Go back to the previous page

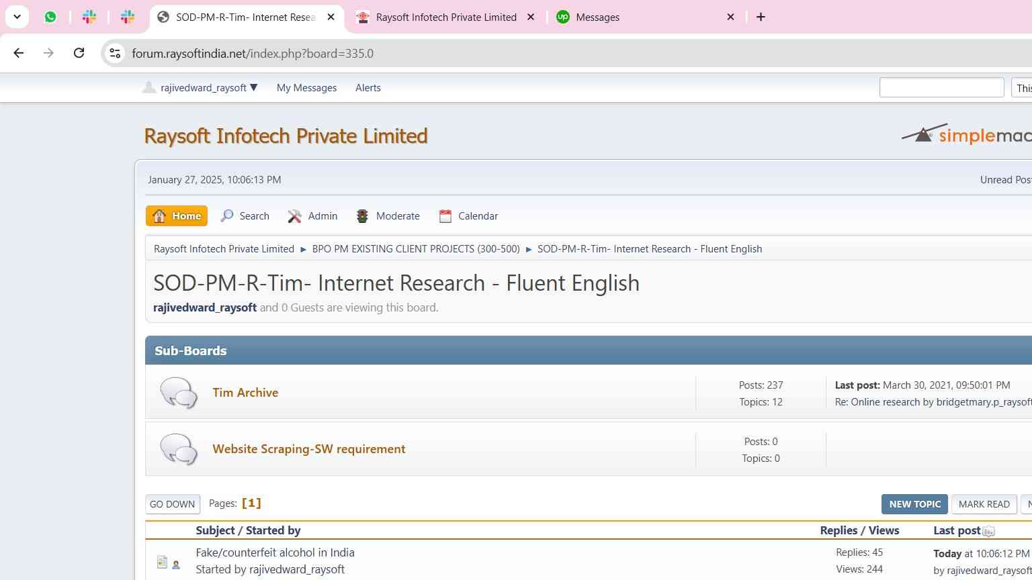[x=19, y=53]
